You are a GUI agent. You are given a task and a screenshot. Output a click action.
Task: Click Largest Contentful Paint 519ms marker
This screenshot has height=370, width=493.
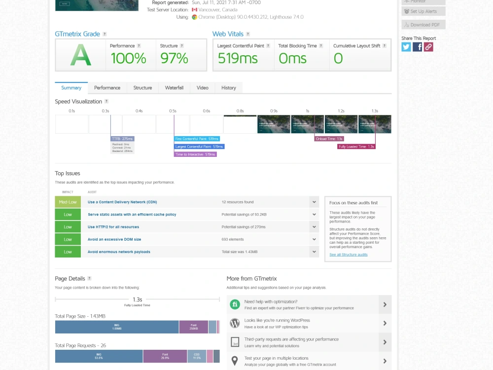tap(199, 147)
